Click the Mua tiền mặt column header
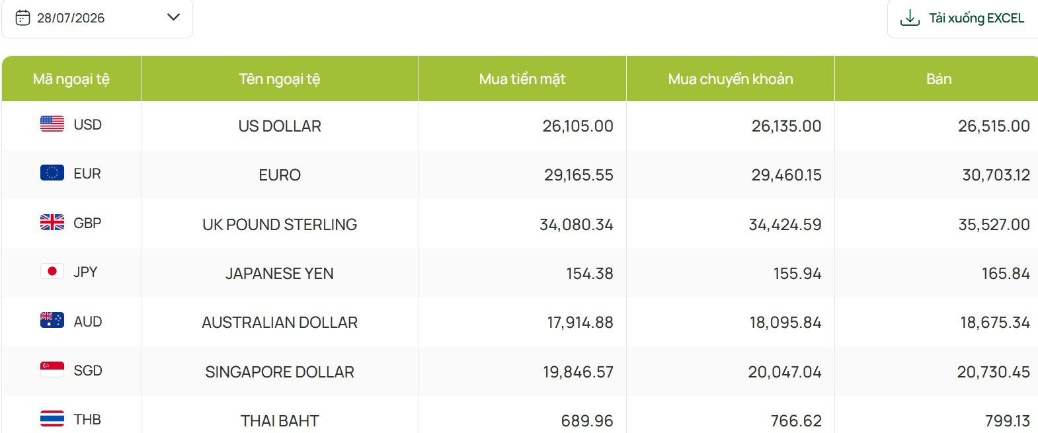 (x=522, y=79)
